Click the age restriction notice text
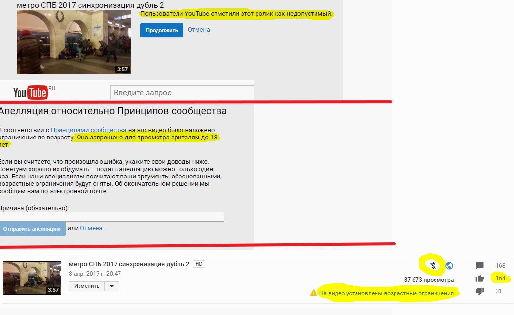The width and height of the screenshot is (514, 315). coord(386,293)
